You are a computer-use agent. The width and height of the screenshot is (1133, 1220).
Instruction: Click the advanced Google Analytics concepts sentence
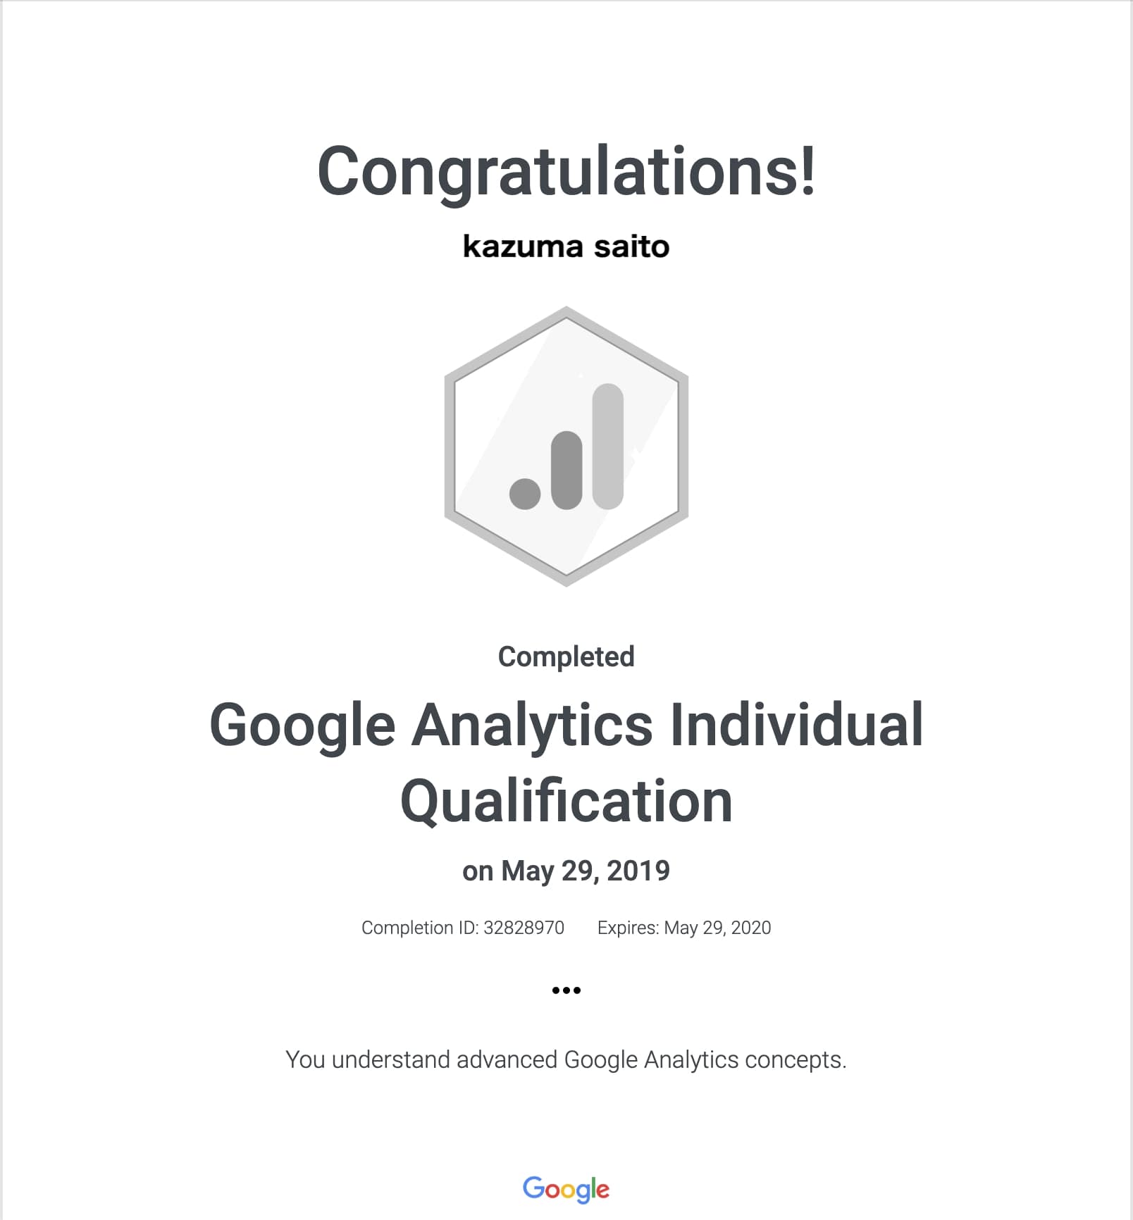pyautogui.click(x=566, y=1059)
